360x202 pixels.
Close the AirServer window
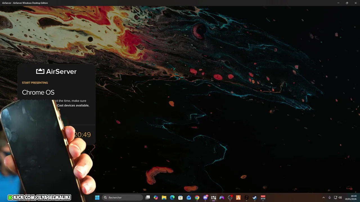pyautogui.click(x=355, y=3)
